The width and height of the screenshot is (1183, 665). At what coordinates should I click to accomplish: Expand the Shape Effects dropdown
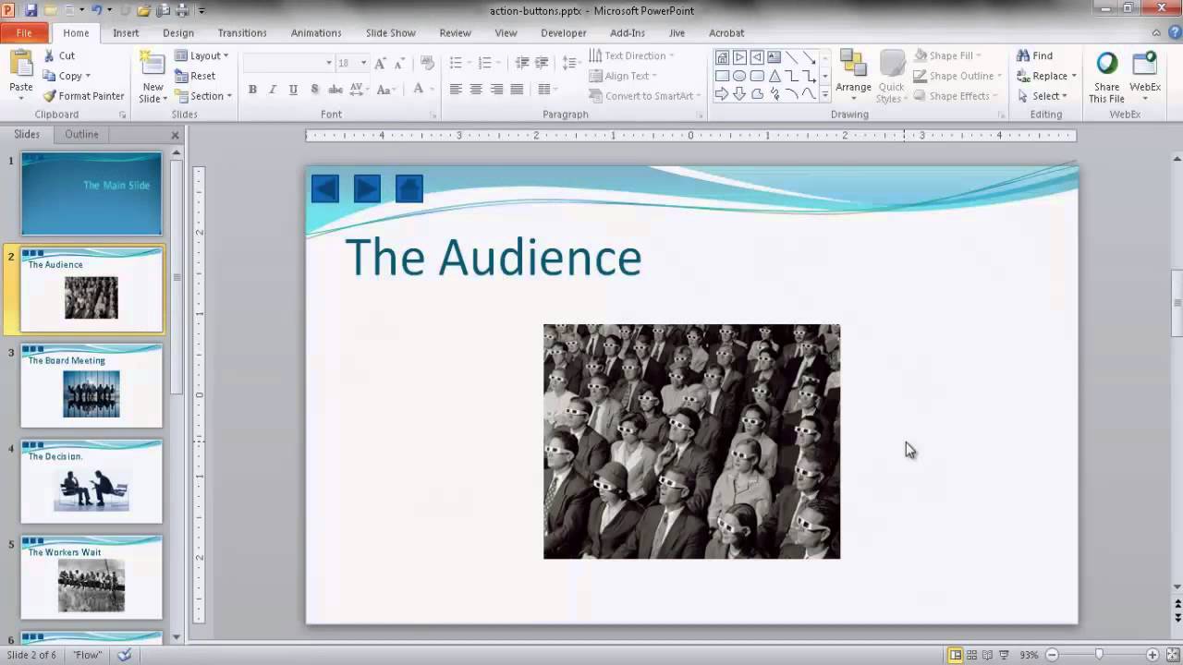[x=996, y=96]
